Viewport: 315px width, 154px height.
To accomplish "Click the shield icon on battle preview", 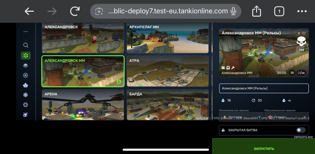I will click(x=228, y=68).
